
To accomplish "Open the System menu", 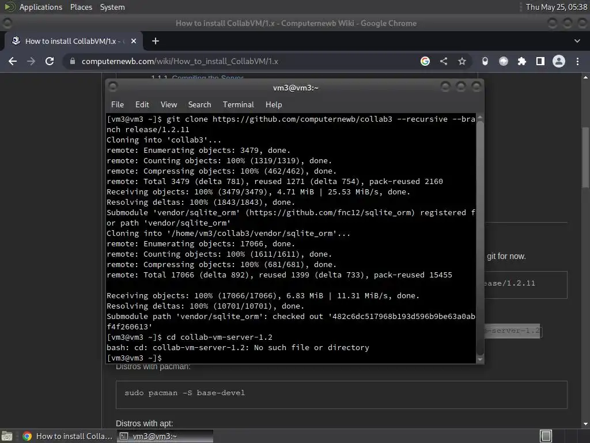I will [x=112, y=7].
